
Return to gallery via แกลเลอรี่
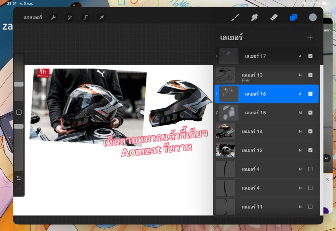33,17
